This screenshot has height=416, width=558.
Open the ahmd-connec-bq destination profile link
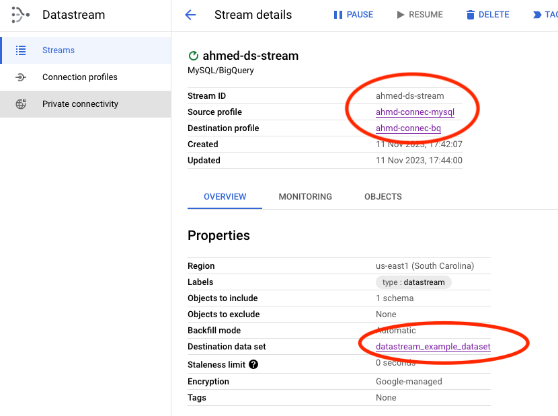click(x=408, y=128)
